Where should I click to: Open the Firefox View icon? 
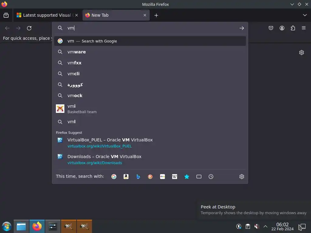point(6,15)
